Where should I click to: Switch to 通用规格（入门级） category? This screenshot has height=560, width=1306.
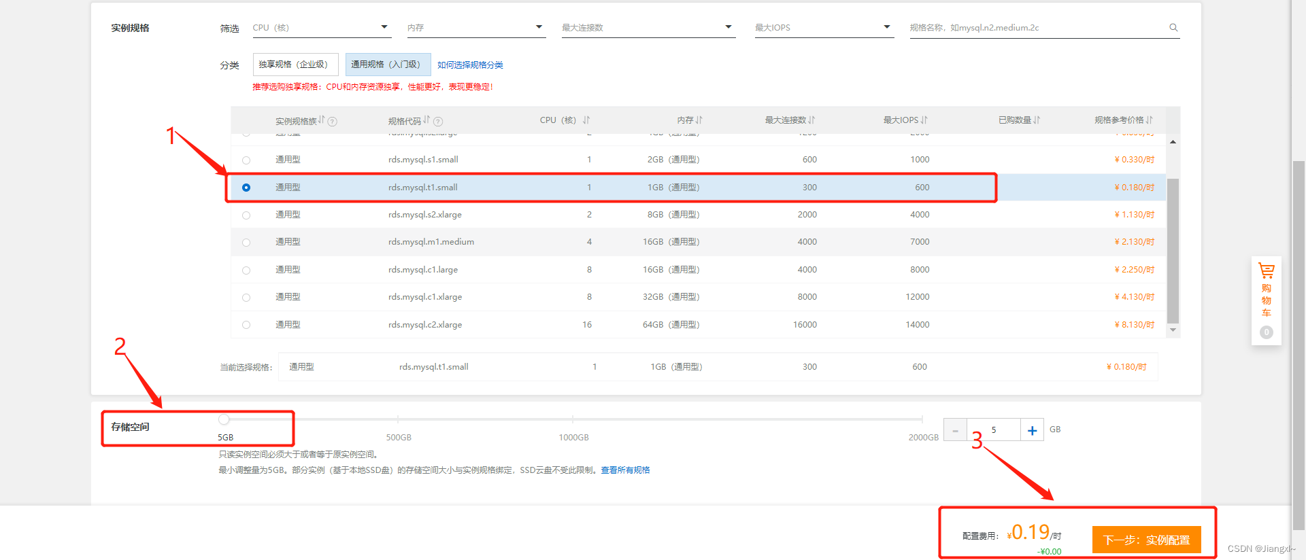388,65
